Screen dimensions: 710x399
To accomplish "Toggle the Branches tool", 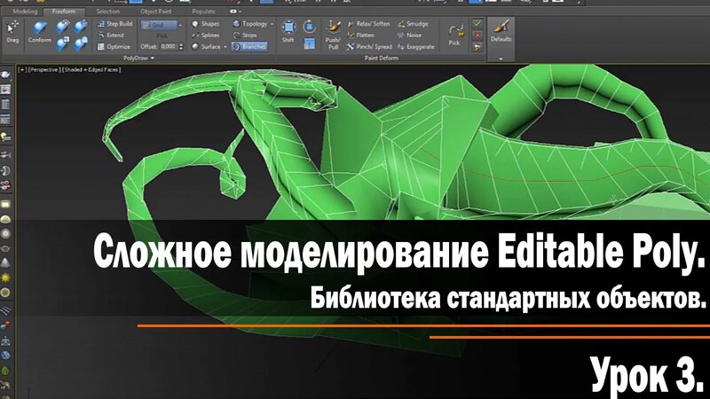I will [x=249, y=47].
